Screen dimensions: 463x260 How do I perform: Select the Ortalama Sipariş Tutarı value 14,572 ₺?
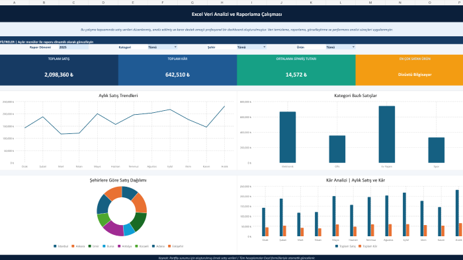296,75
